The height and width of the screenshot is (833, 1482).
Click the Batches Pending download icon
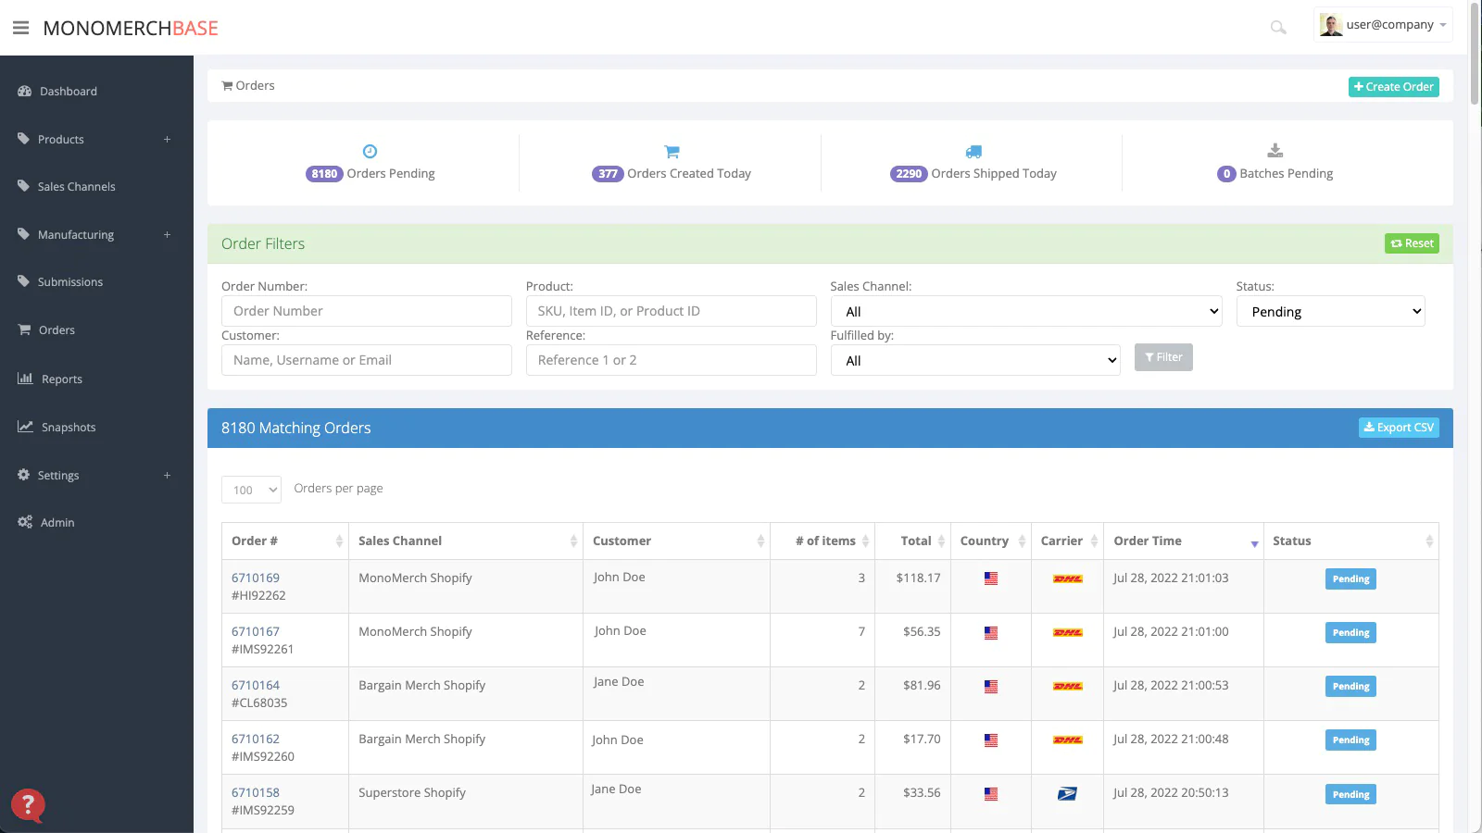pos(1275,151)
